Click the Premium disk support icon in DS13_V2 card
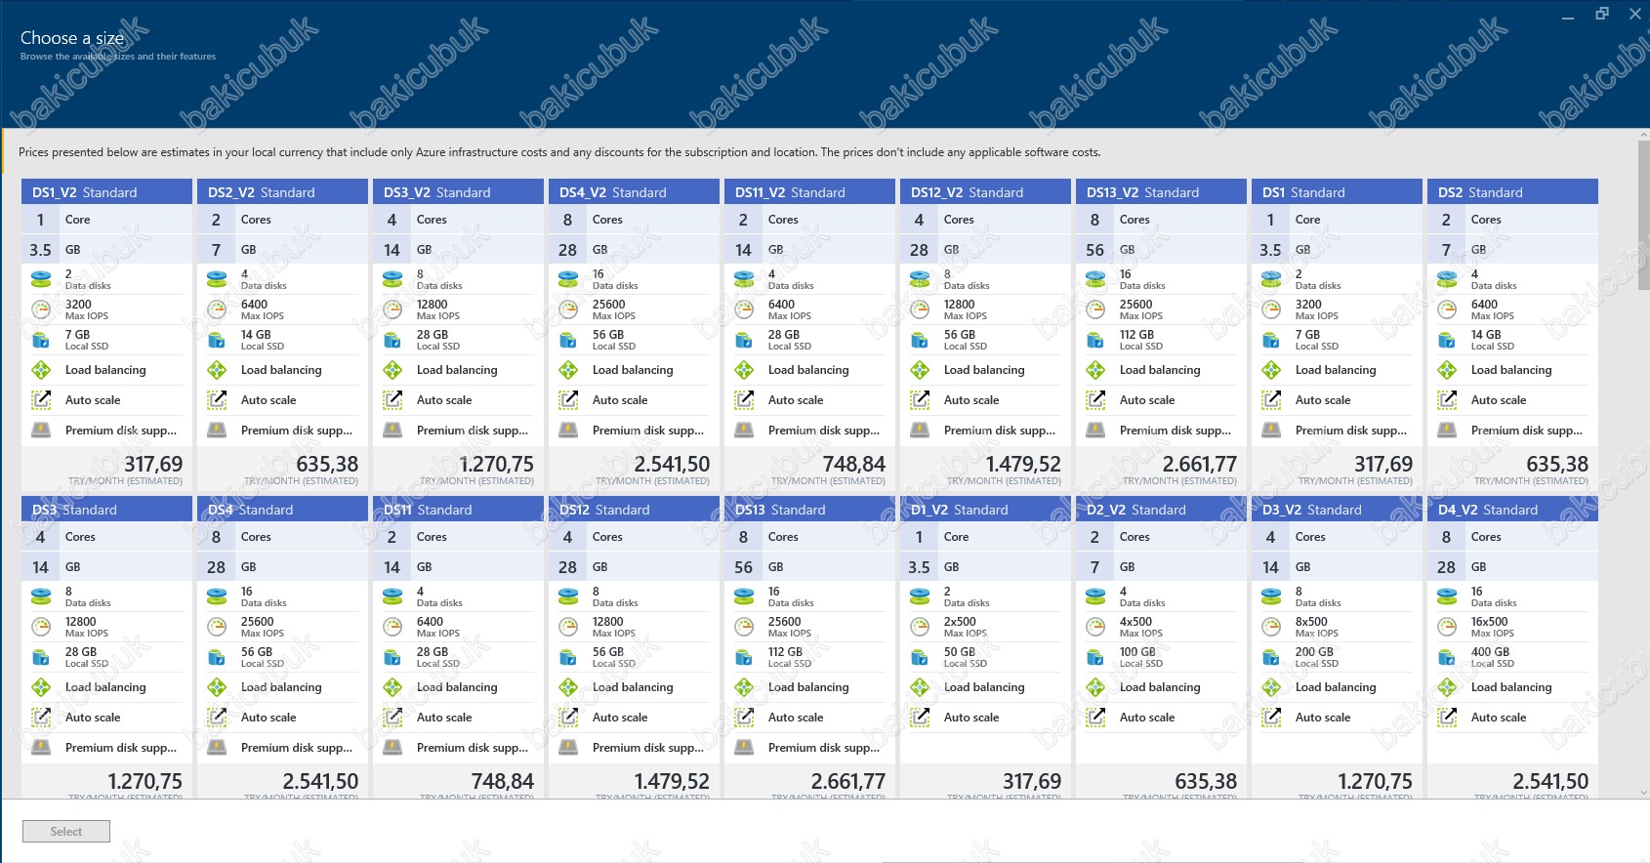Image resolution: width=1650 pixels, height=863 pixels. (x=1095, y=430)
